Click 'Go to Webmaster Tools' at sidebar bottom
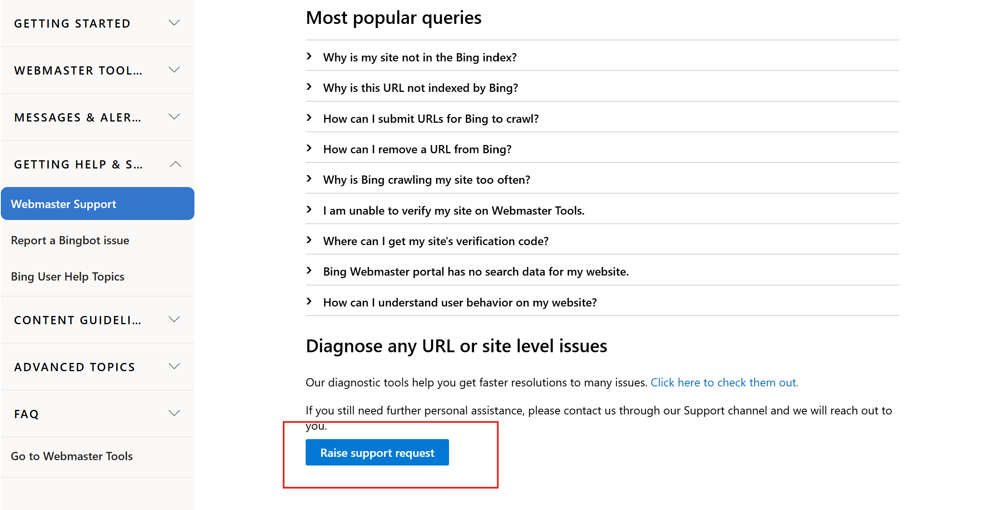This screenshot has height=510, width=992. tap(72, 456)
